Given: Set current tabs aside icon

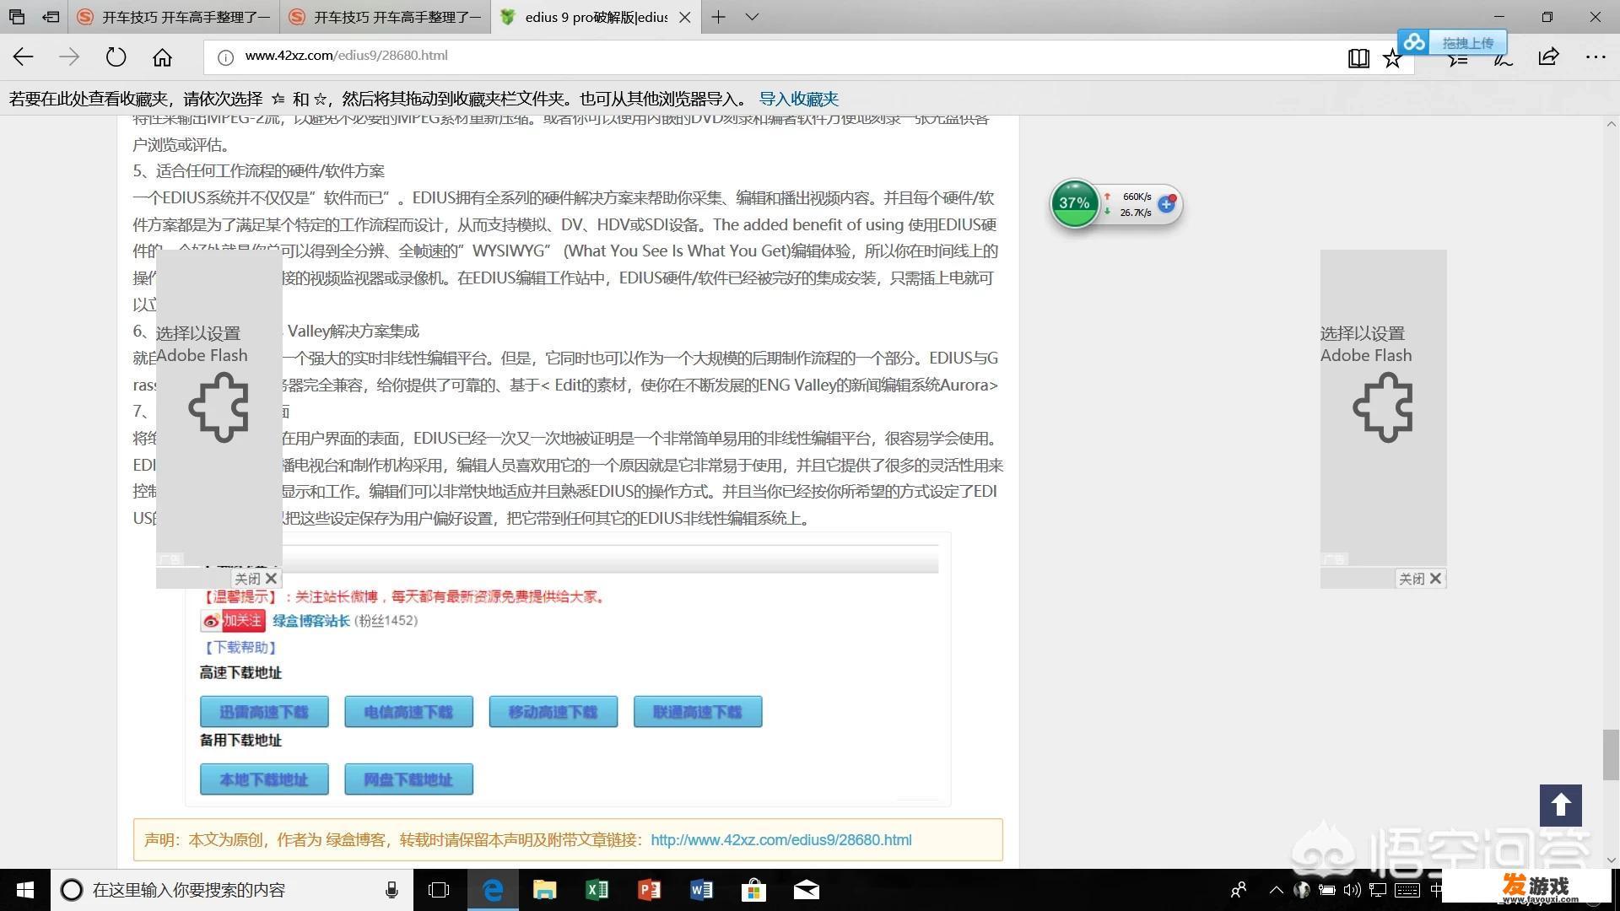Looking at the screenshot, I should [x=51, y=17].
